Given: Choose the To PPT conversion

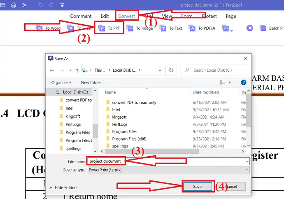Looking at the screenshot, I should click(x=109, y=28).
